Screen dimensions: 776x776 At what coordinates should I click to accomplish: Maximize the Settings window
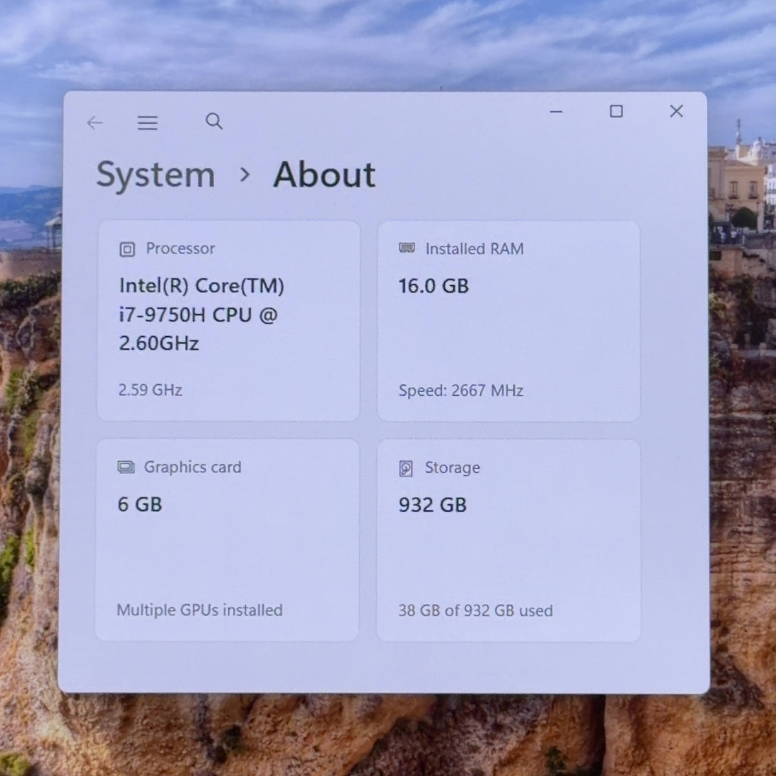(616, 111)
